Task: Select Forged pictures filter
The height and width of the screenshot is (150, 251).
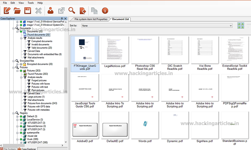Action: pos(39,80)
